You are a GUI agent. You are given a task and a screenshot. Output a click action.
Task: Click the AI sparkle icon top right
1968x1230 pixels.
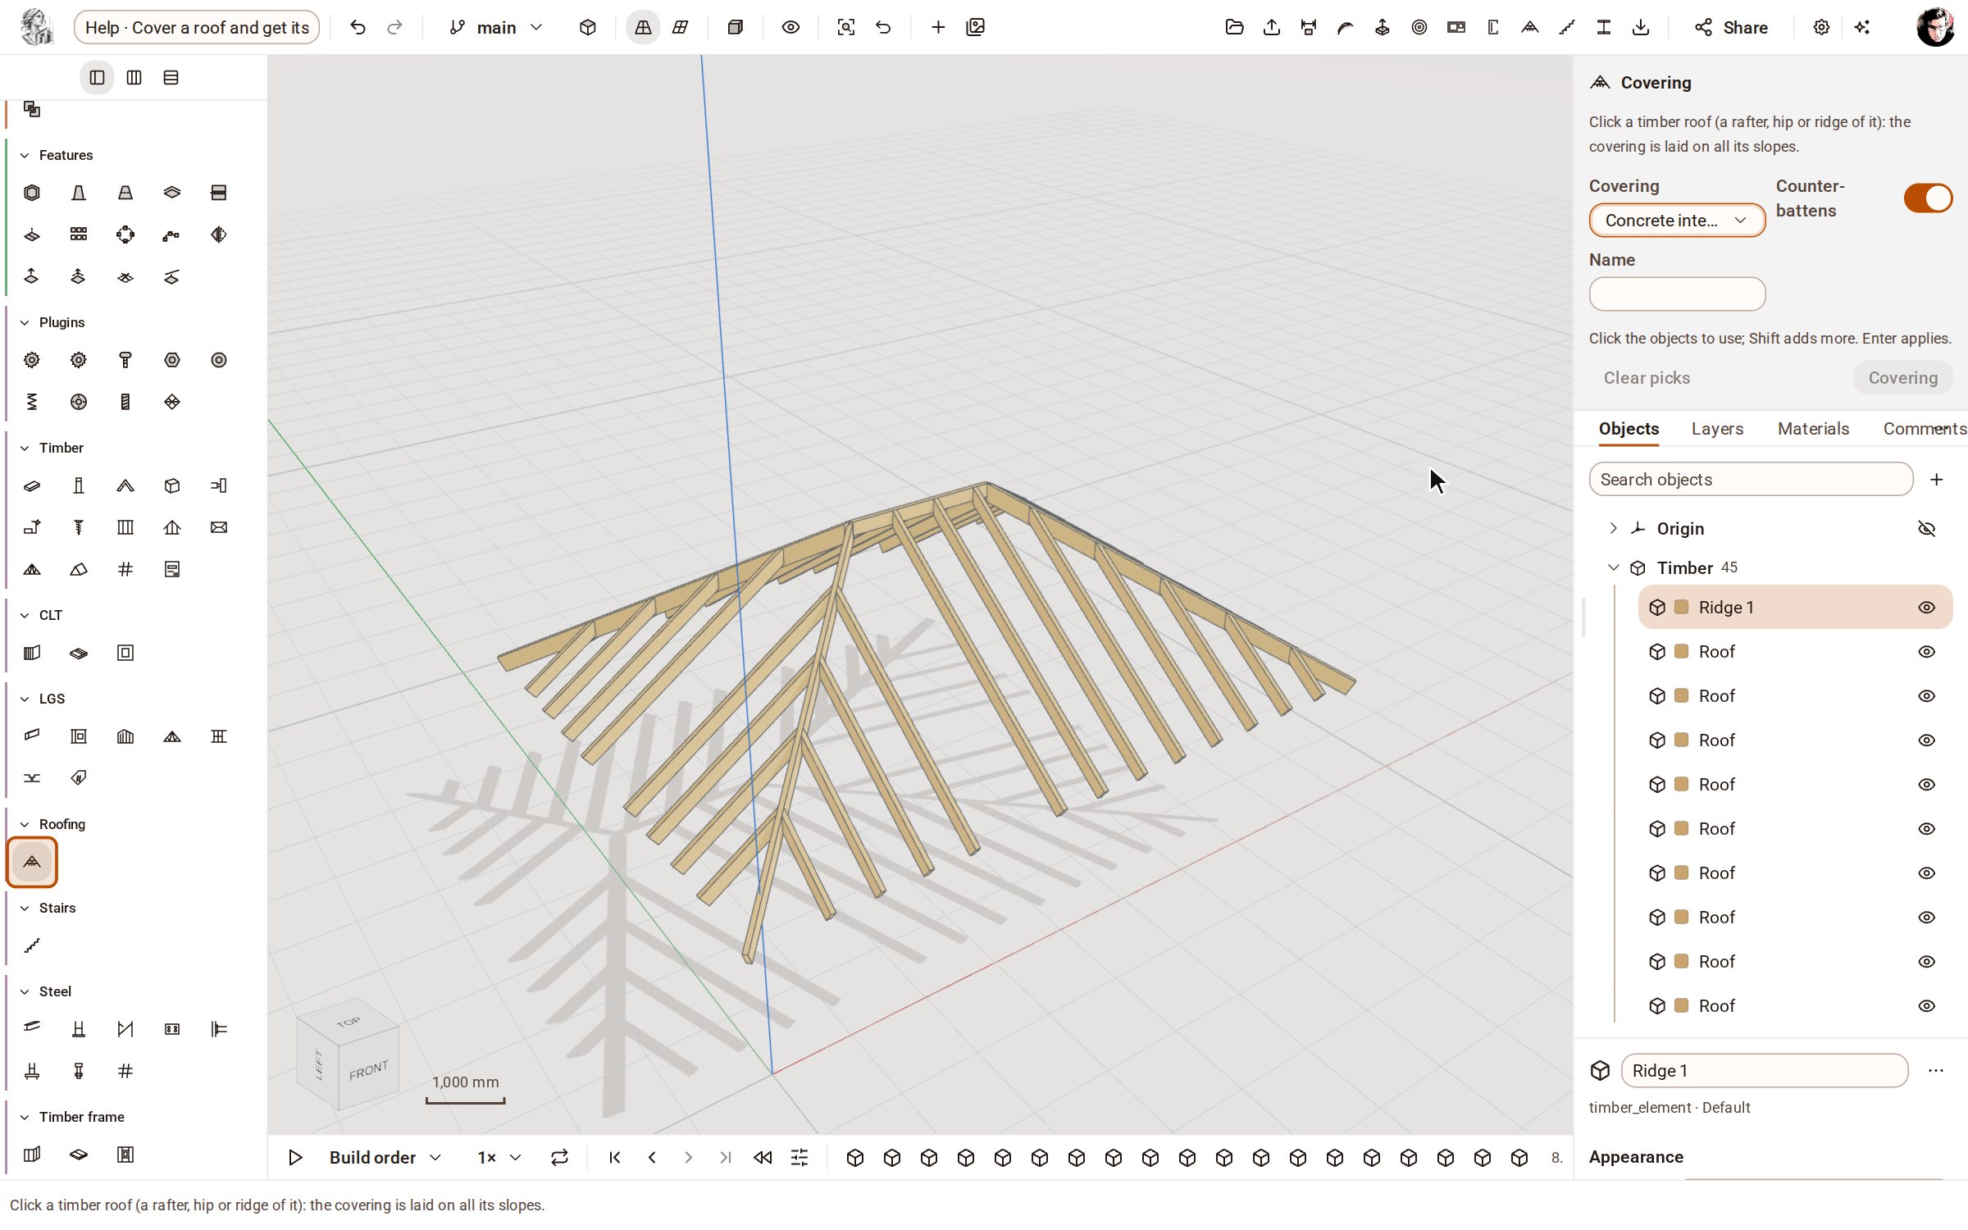tap(1863, 27)
